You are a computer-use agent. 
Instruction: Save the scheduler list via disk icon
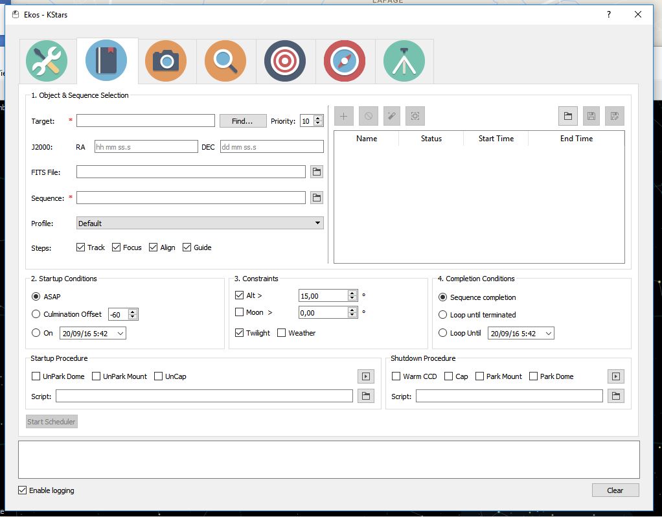tap(591, 116)
